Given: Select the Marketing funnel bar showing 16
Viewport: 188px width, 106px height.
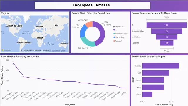Looking at the screenshot, I should coord(167,37).
